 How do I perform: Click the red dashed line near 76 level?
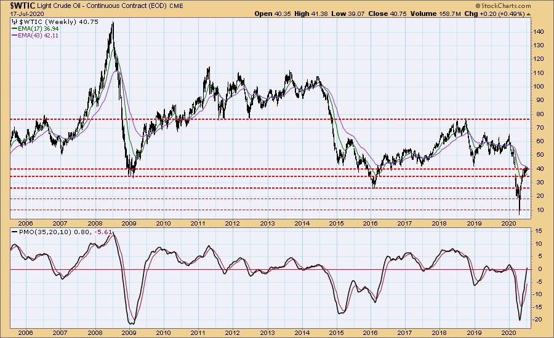270,119
